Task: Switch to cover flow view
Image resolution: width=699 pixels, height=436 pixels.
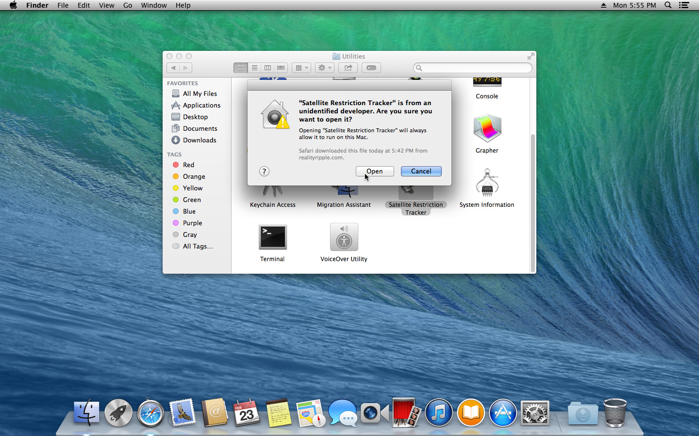Action: pyautogui.click(x=281, y=68)
